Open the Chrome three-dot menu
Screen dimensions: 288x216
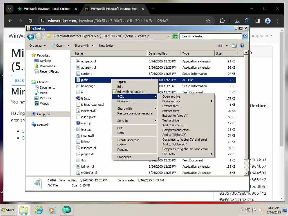click(278, 21)
